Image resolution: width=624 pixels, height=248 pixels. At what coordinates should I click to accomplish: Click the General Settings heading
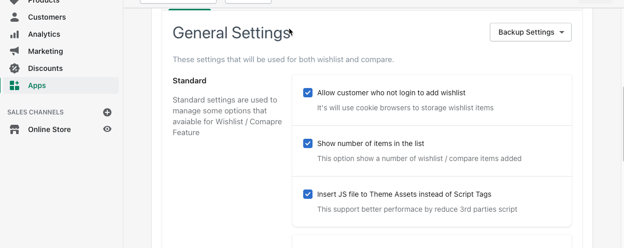pyautogui.click(x=231, y=33)
